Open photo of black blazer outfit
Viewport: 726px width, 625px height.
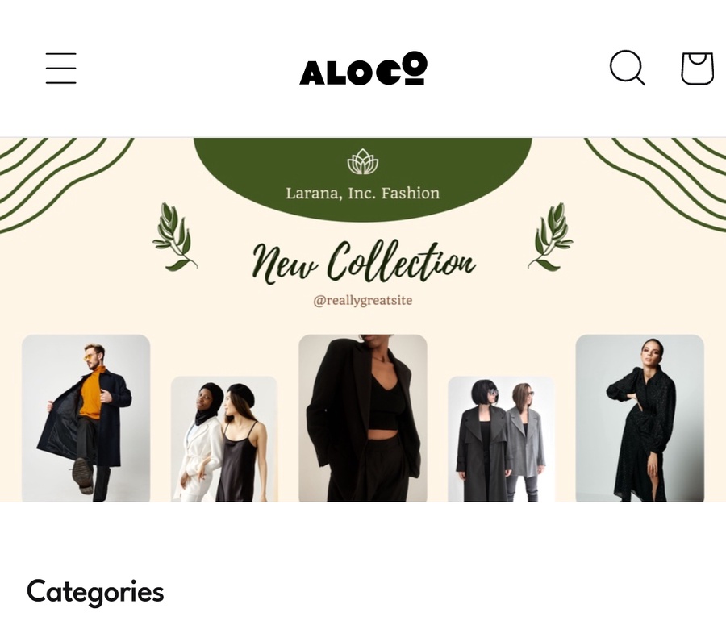362,418
